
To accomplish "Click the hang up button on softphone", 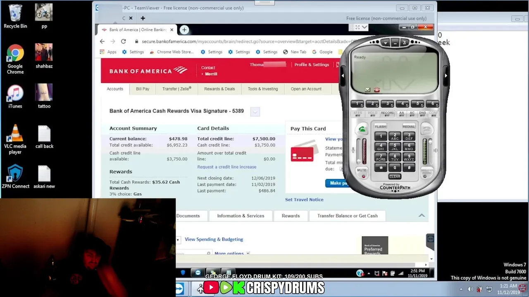I will click(427, 130).
